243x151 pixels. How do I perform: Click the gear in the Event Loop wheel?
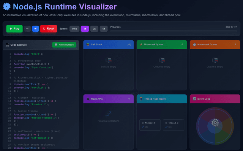[215, 123]
